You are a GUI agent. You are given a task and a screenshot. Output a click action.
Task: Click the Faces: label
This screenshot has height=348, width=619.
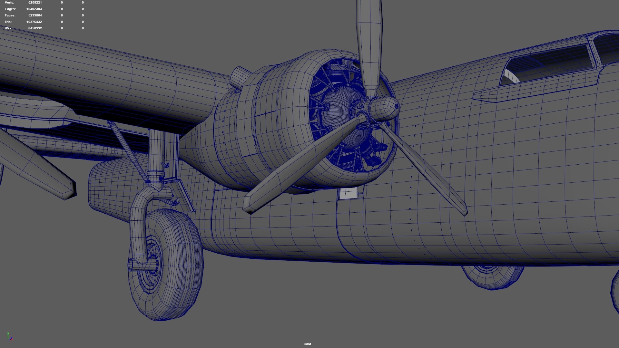coord(10,15)
